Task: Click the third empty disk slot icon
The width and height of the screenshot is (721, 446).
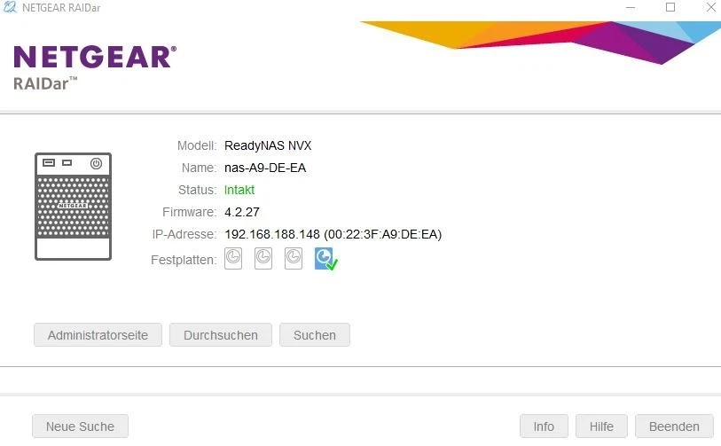Action: tap(294, 258)
